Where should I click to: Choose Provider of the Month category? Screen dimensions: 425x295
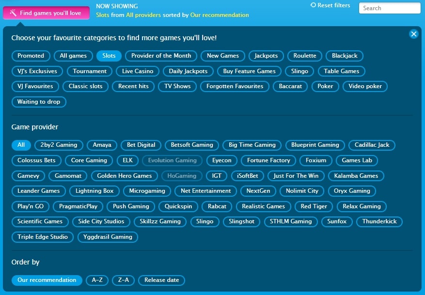coord(161,56)
